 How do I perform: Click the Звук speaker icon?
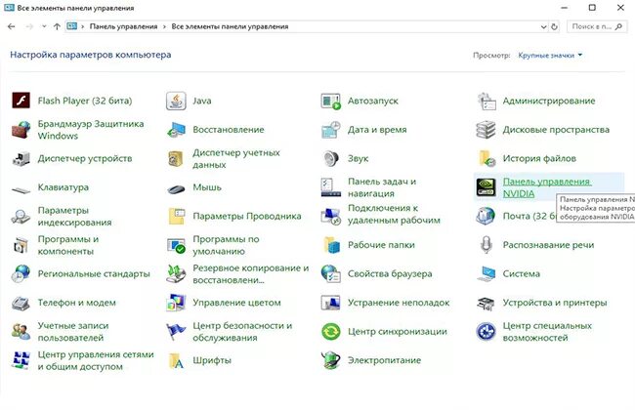(330, 158)
